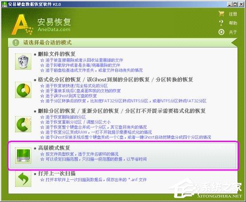Click the recycle bin deleted-file recovery icon
Image resolution: width=246 pixels, height=202 pixels.
click(x=23, y=61)
